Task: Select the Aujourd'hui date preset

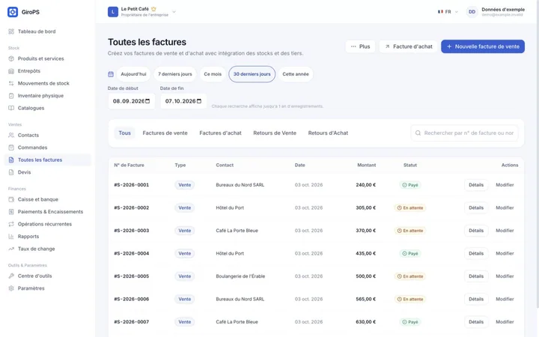Action: pos(133,74)
